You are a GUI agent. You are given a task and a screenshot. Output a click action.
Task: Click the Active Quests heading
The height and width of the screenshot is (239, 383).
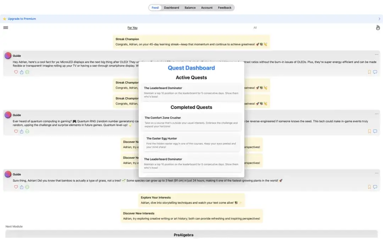(x=191, y=78)
